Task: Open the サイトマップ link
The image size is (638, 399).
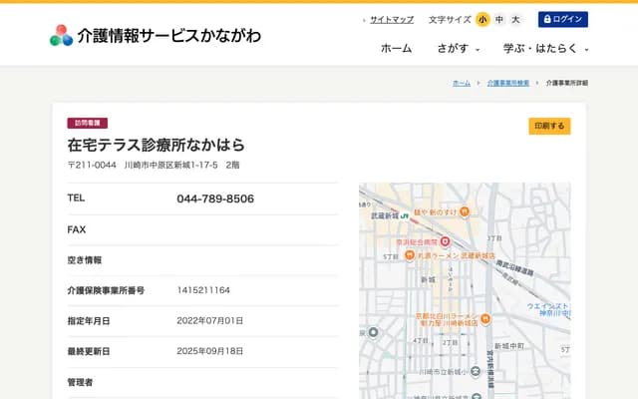Action: [x=392, y=20]
